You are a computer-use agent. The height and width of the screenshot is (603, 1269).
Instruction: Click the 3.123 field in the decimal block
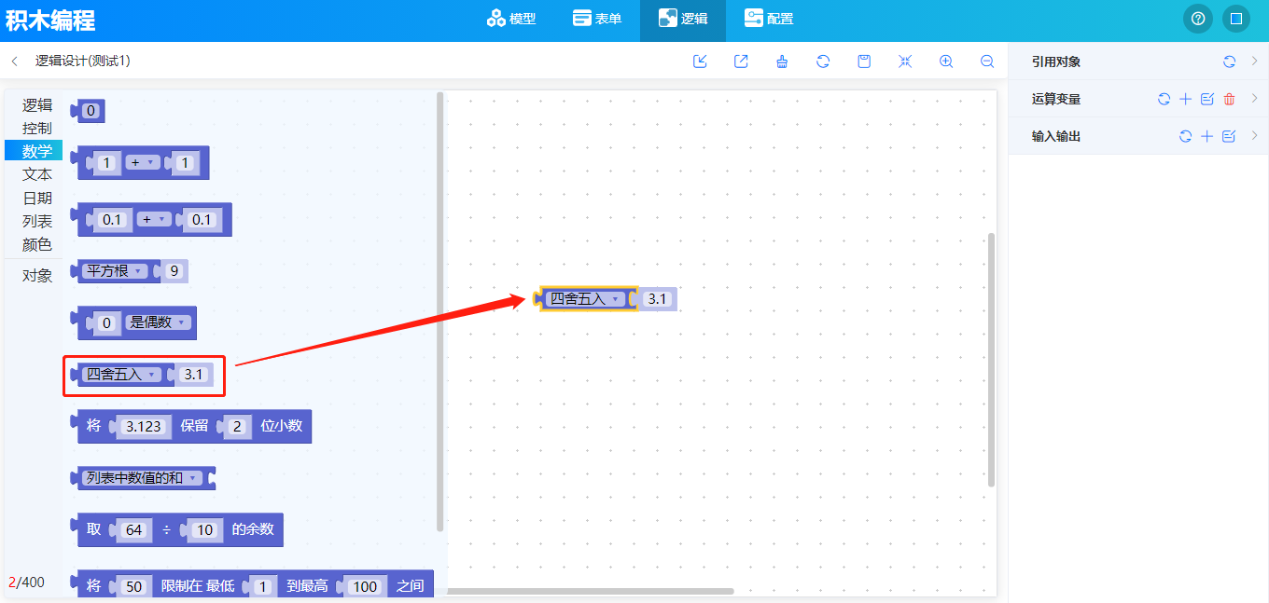tap(144, 426)
